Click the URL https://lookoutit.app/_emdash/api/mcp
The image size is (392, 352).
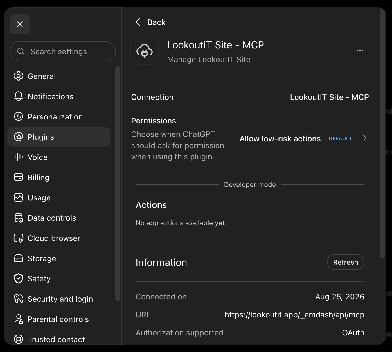[x=294, y=315]
